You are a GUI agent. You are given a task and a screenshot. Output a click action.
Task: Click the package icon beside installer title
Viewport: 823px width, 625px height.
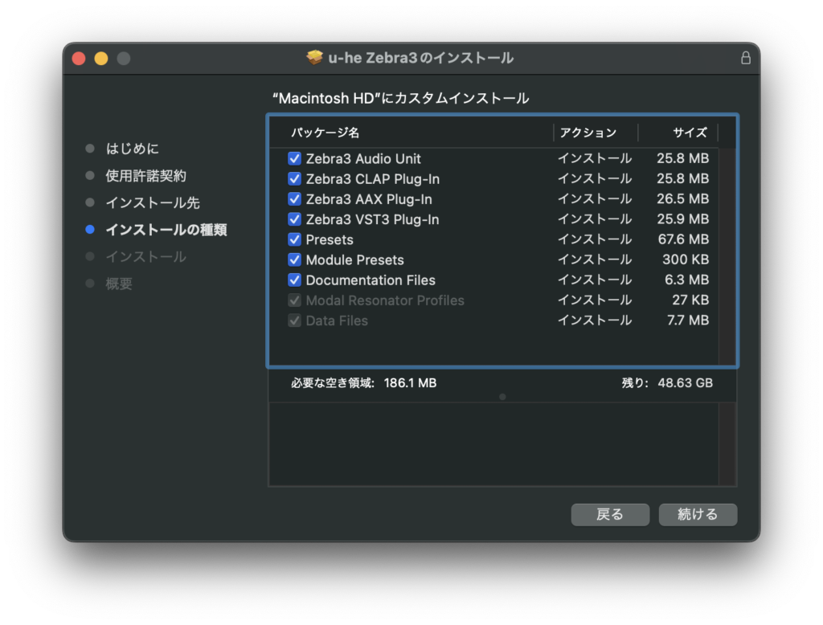click(315, 58)
